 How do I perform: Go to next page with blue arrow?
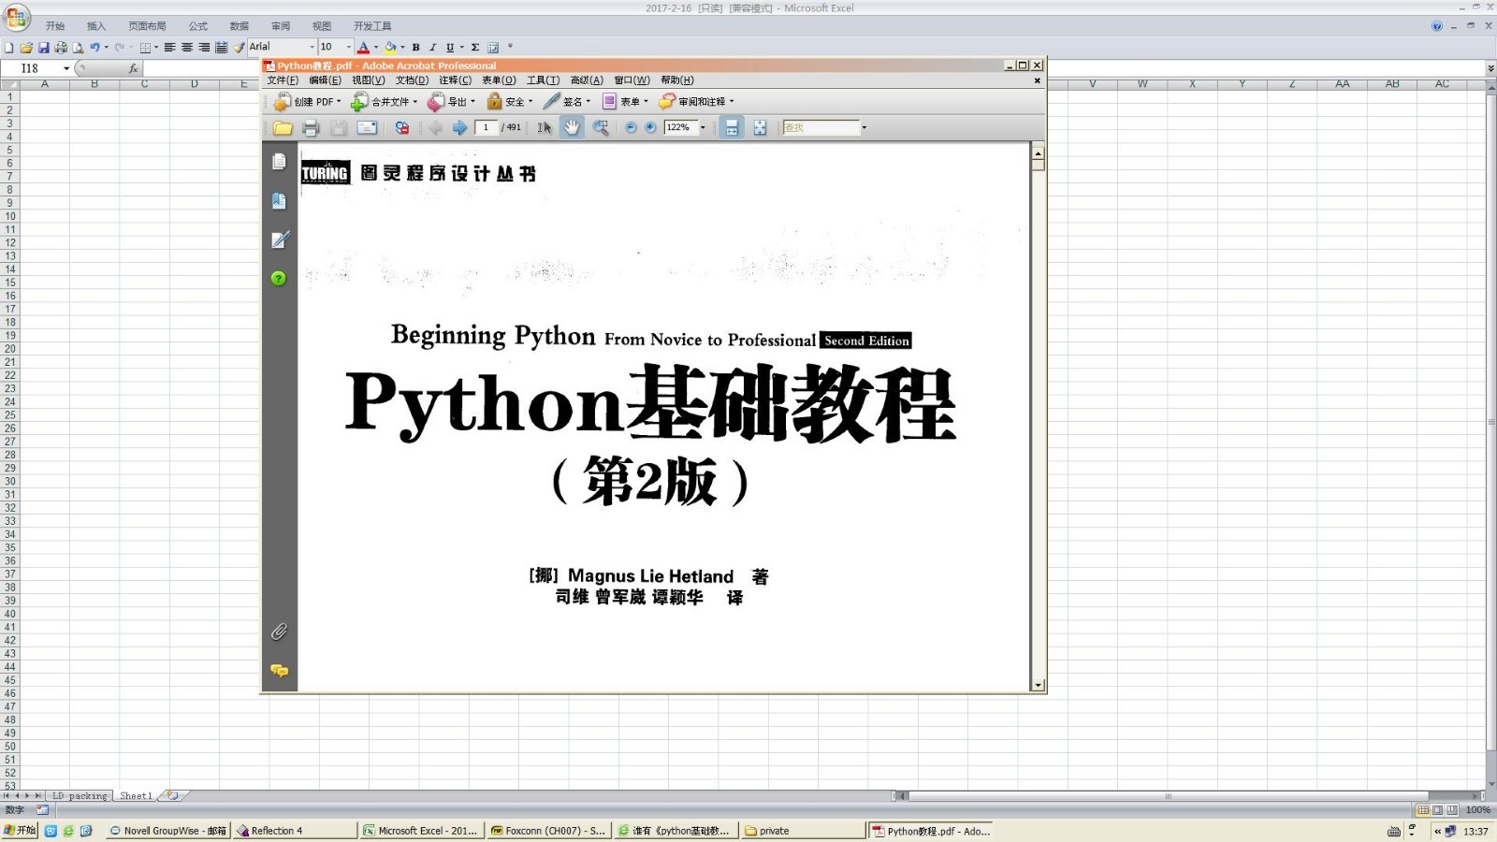pyautogui.click(x=459, y=128)
